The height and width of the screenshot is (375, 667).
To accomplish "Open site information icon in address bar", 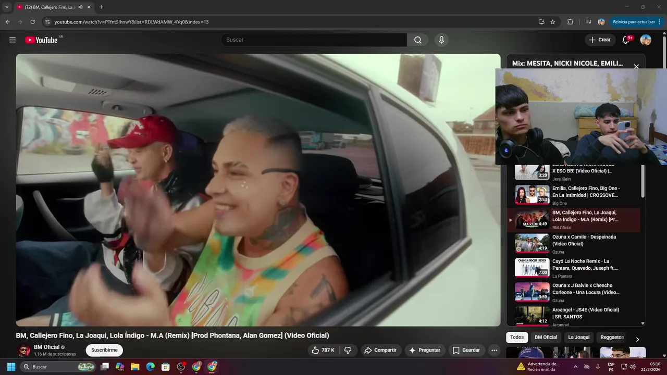I will 47,22.
